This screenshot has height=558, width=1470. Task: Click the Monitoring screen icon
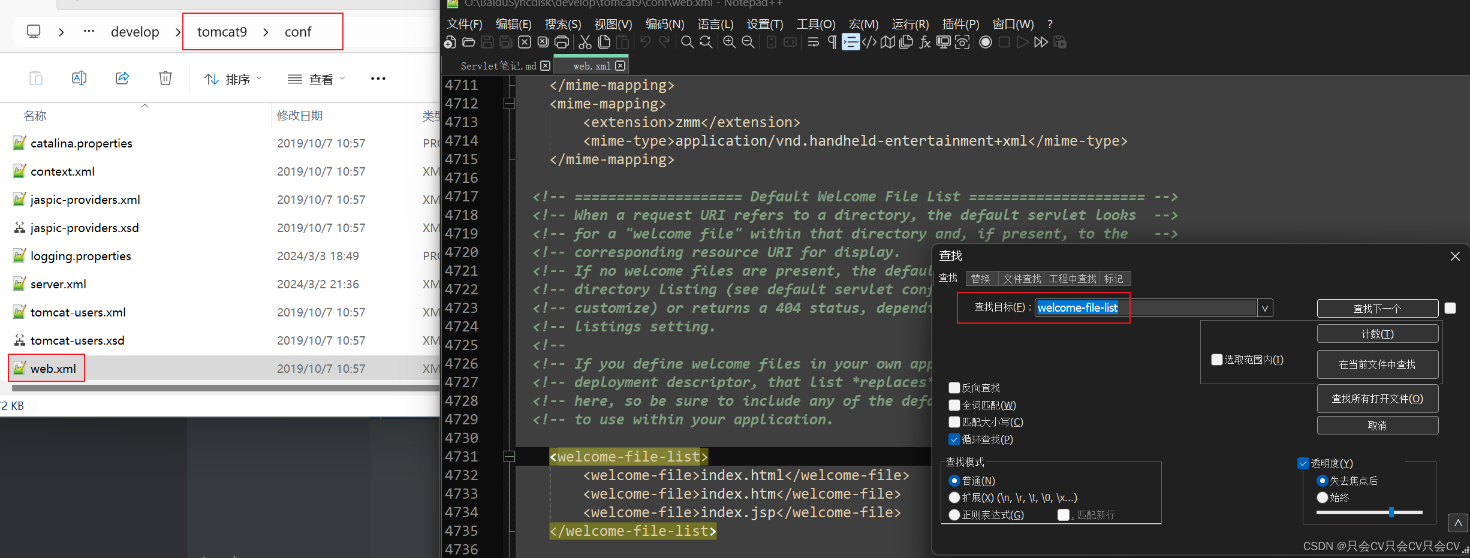tap(944, 43)
